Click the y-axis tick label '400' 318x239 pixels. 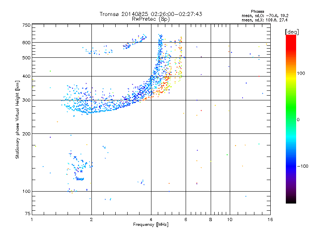coord(26,76)
